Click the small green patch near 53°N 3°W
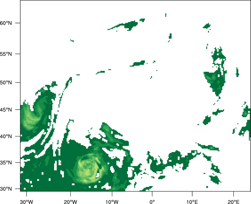 click(138, 63)
